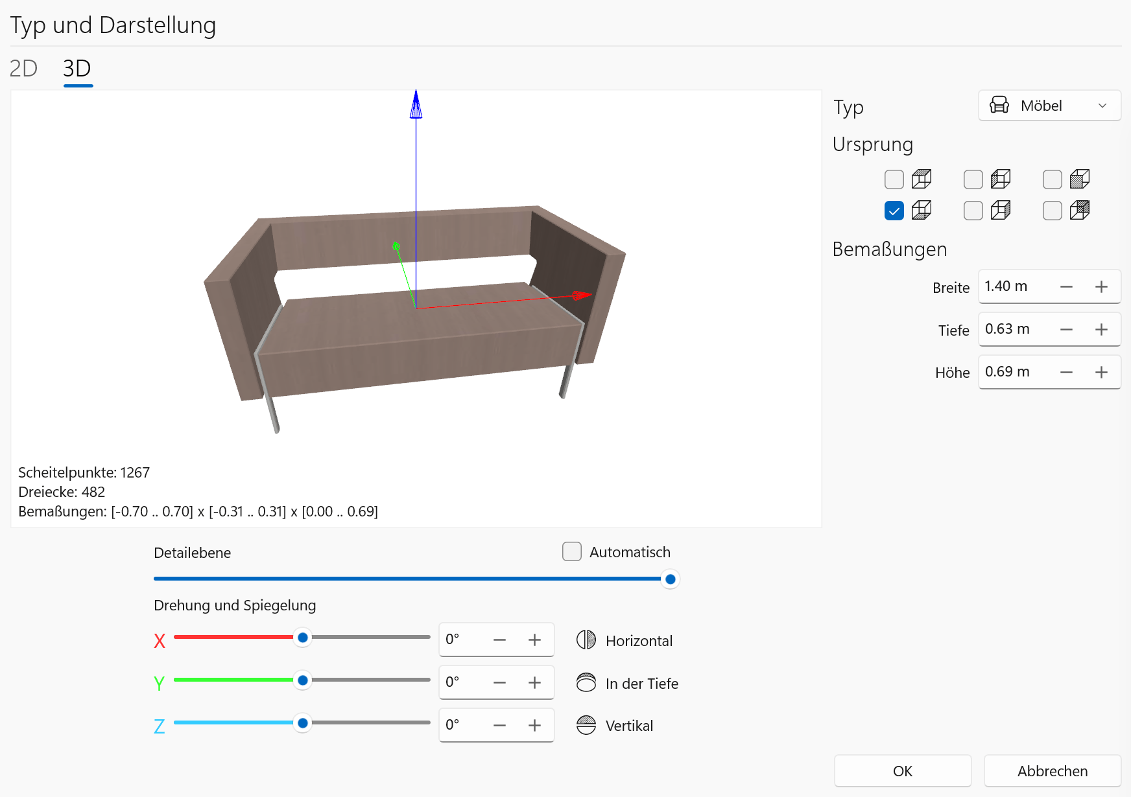This screenshot has height=797, width=1131.
Task: Select the top-face origin cube icon
Action: click(922, 179)
